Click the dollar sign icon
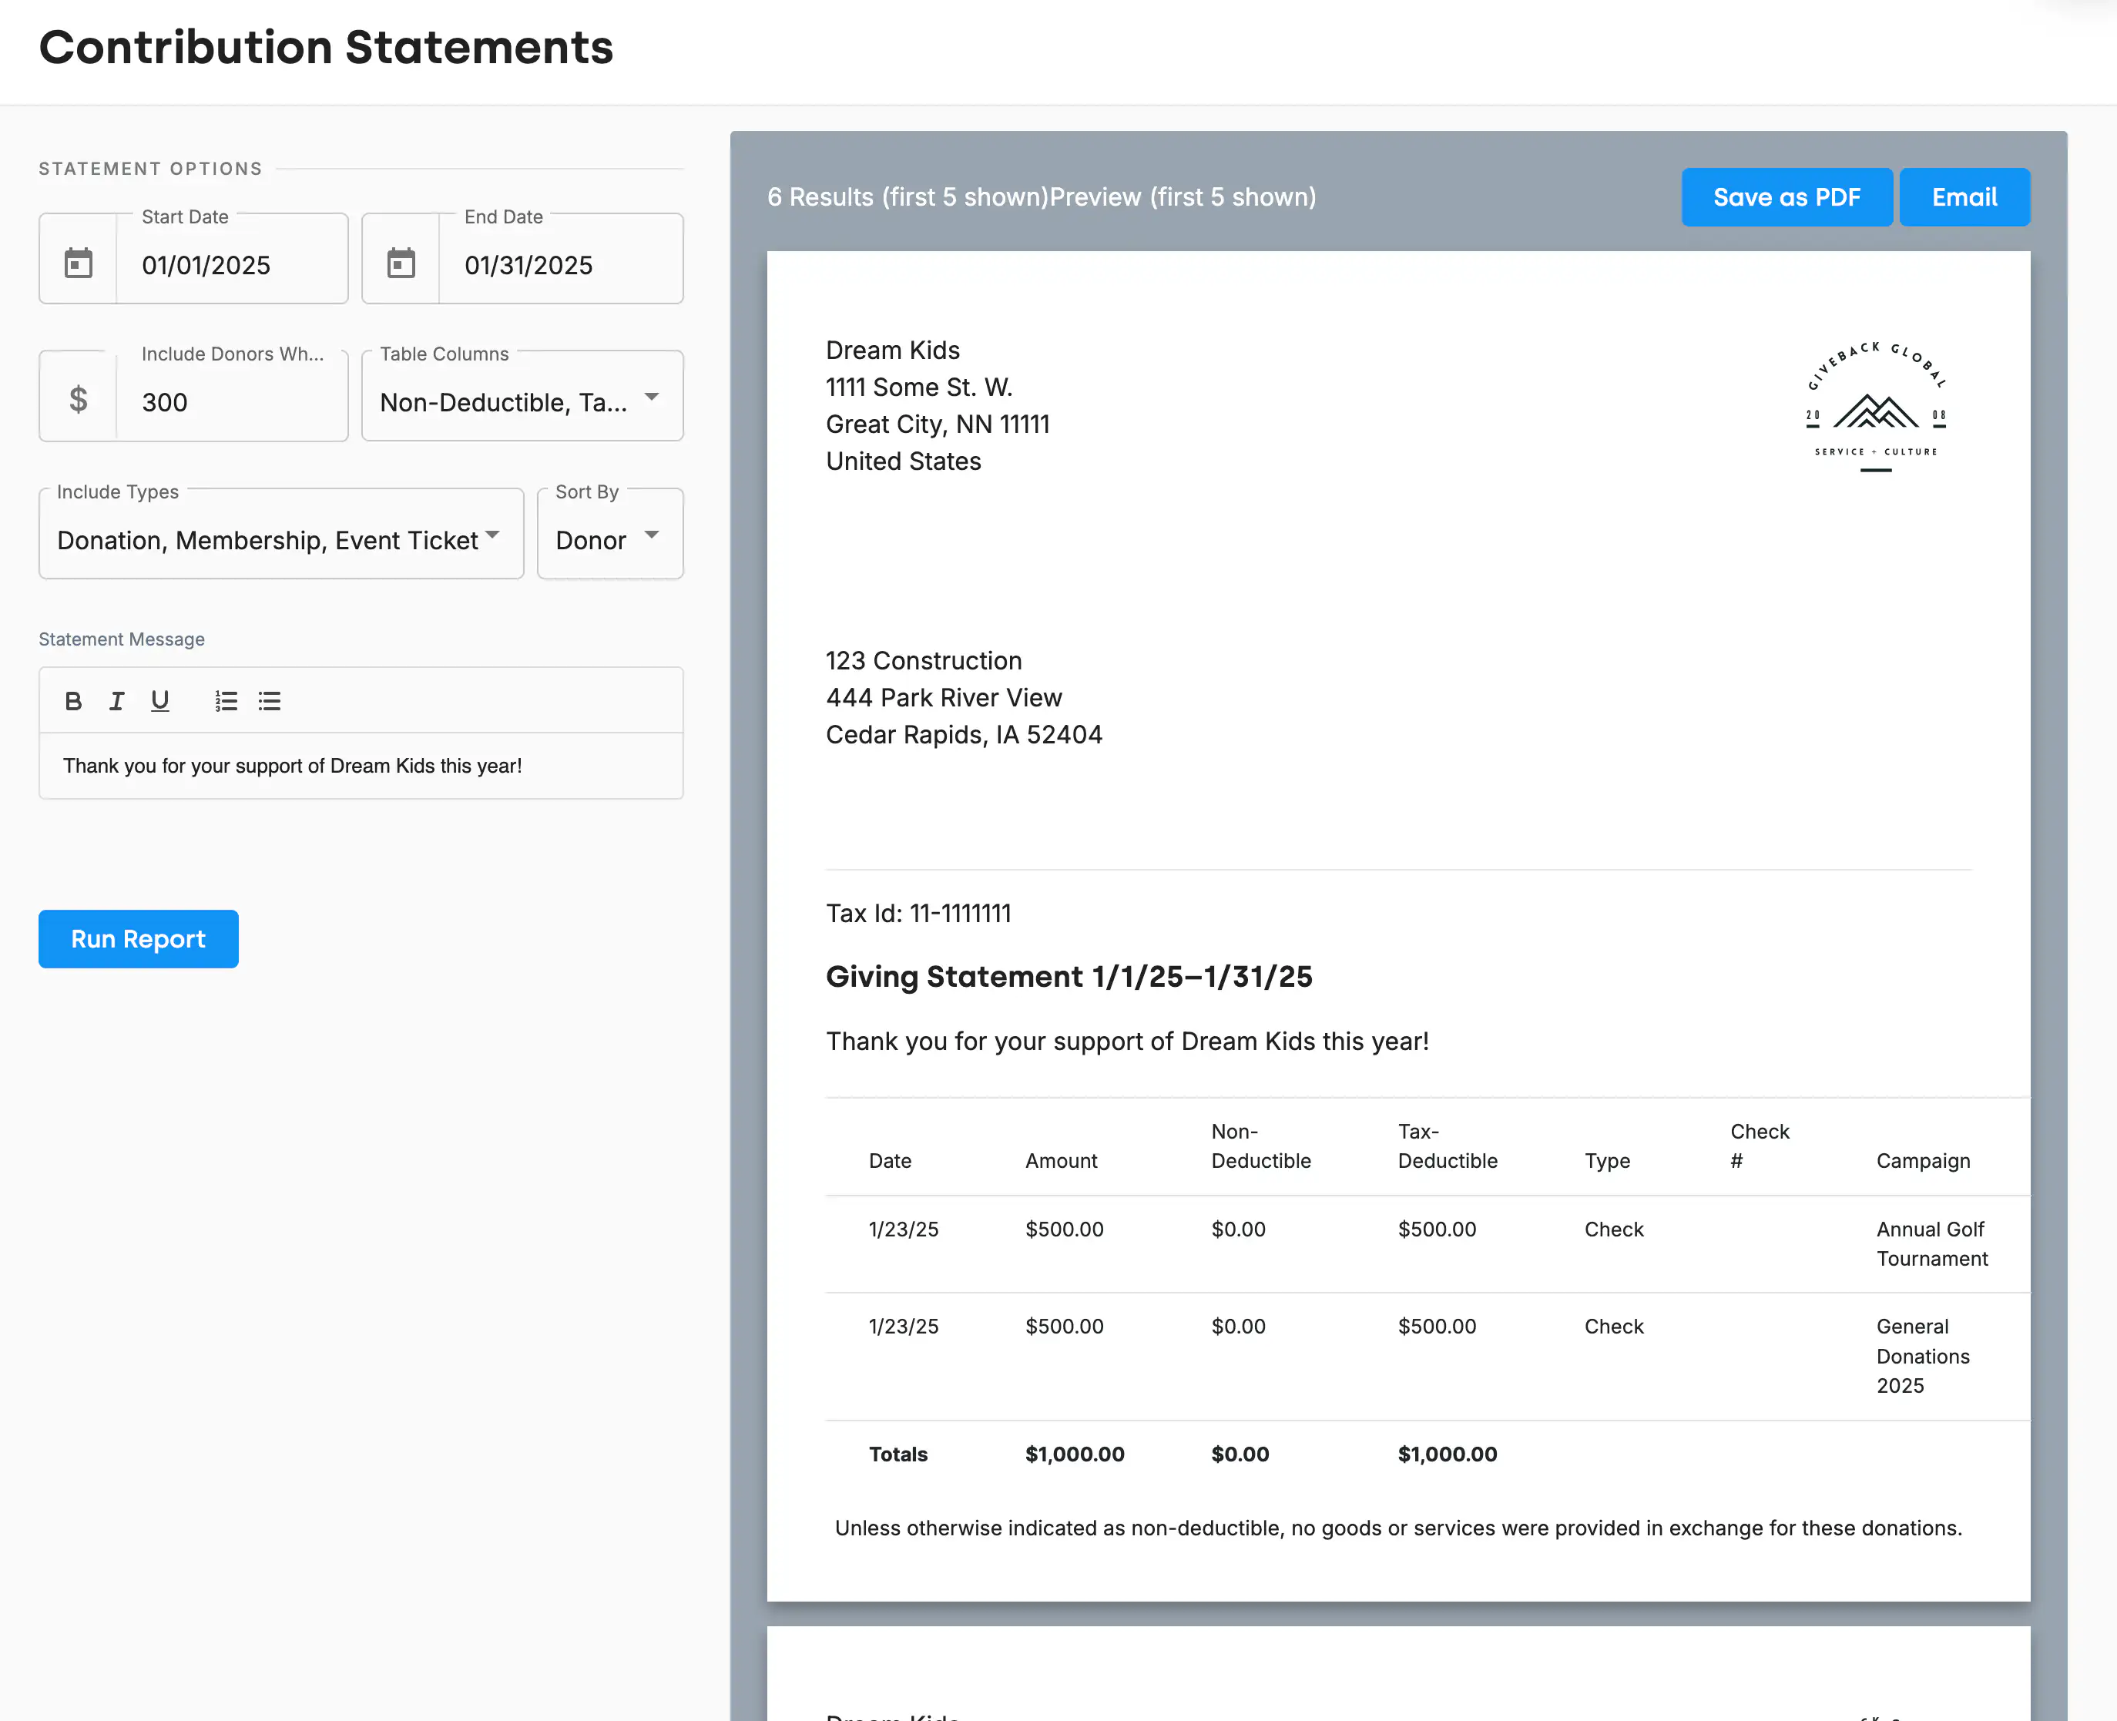This screenshot has width=2117, height=1721. point(79,400)
